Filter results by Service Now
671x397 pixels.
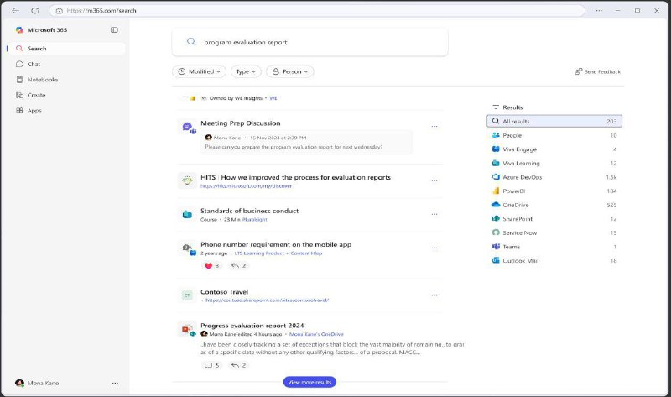[554, 233]
